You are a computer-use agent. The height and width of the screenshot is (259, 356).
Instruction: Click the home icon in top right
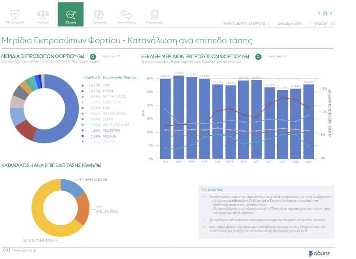tap(325, 13)
